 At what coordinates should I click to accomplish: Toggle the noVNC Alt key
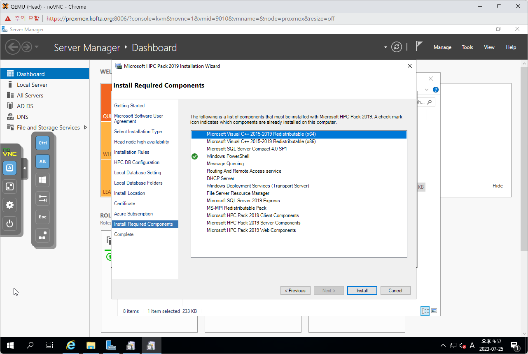[42, 161]
